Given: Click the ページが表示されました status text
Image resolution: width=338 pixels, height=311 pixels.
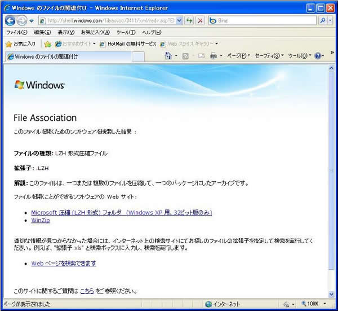Looking at the screenshot, I should click(26, 304).
